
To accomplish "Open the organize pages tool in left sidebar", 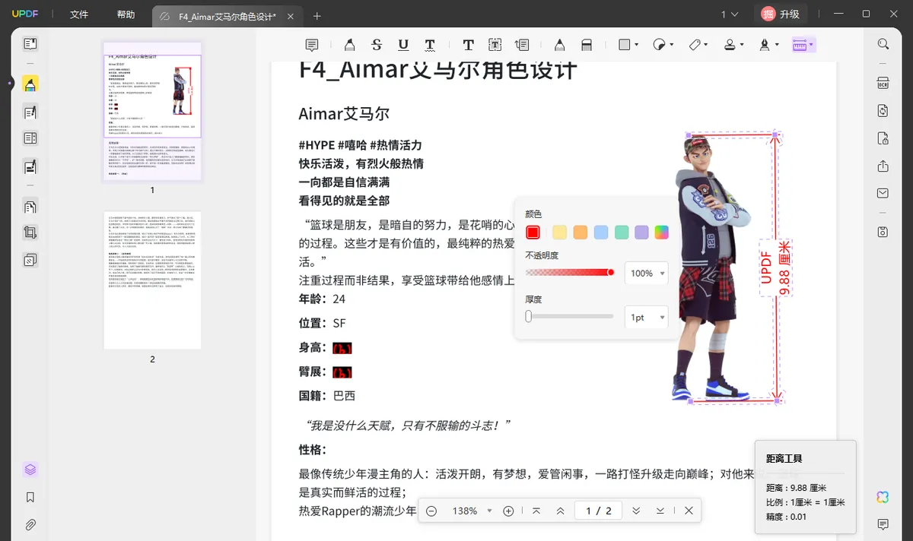I will coord(30,207).
